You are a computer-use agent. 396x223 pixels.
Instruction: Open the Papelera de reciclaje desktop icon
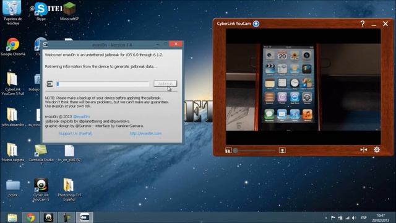coord(12,12)
